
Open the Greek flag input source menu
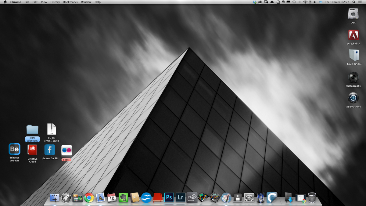click(x=321, y=2)
